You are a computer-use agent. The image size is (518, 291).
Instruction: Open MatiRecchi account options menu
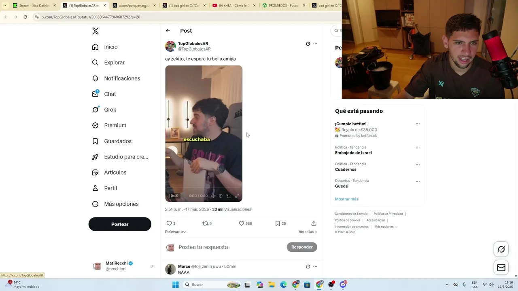[153, 266]
